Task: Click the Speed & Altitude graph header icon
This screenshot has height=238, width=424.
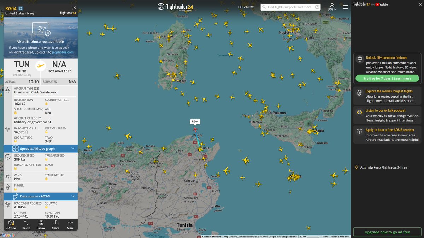Action: click(15, 148)
